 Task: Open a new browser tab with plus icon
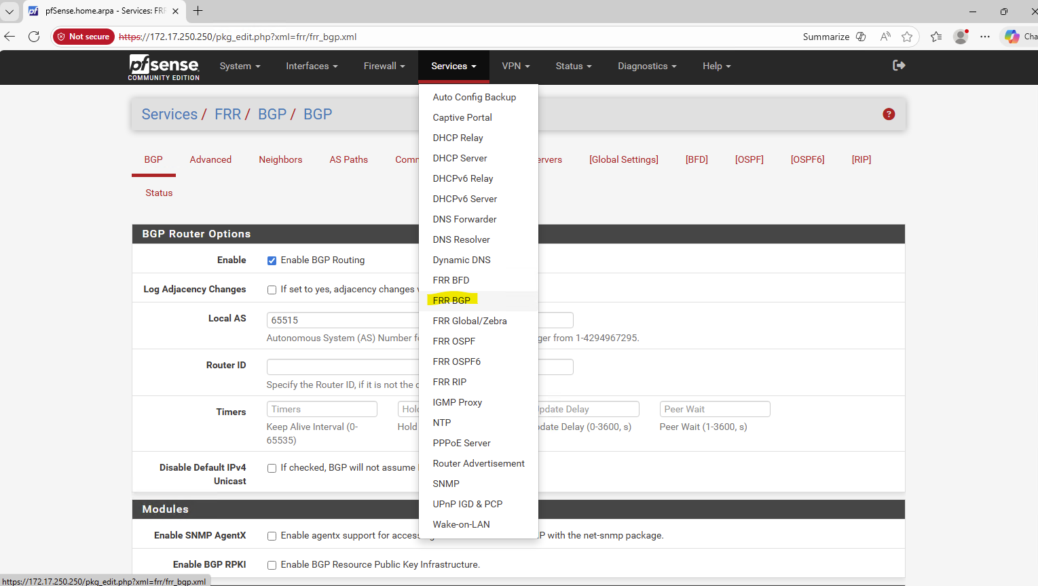pos(198,11)
